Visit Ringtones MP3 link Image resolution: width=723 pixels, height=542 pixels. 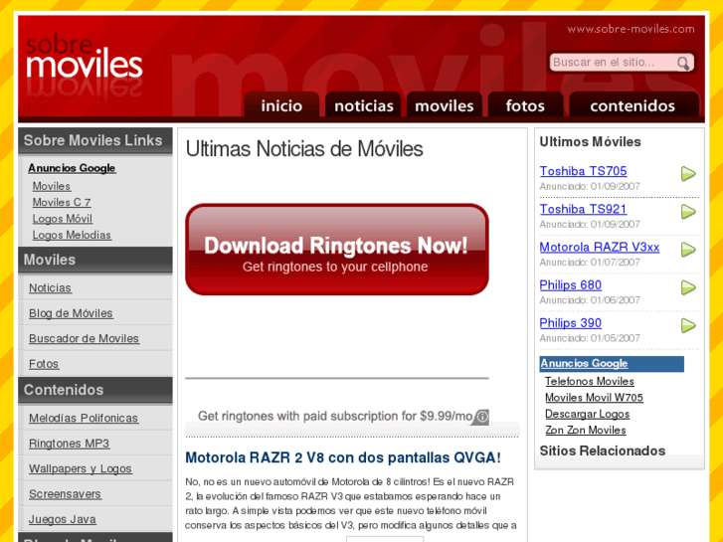click(70, 444)
